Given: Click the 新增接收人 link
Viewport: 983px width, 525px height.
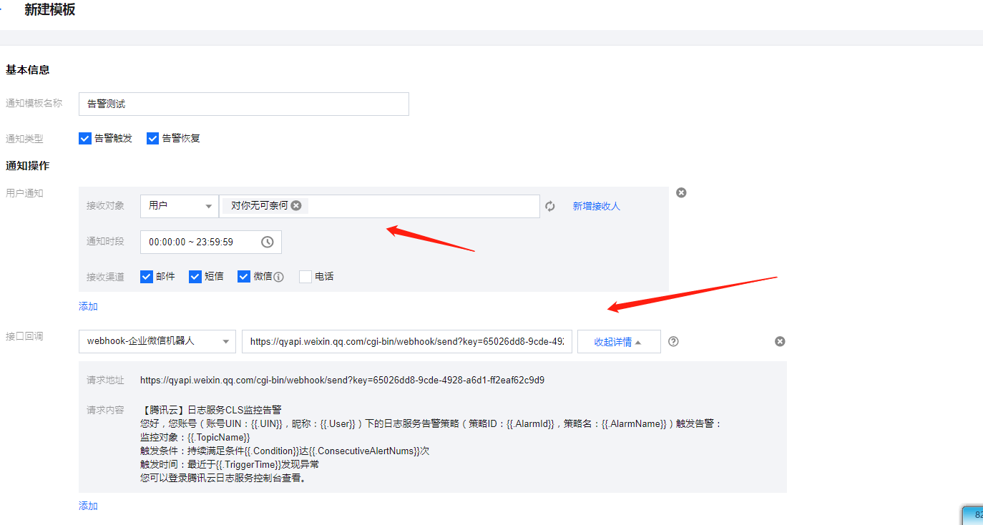Looking at the screenshot, I should pyautogui.click(x=596, y=206).
